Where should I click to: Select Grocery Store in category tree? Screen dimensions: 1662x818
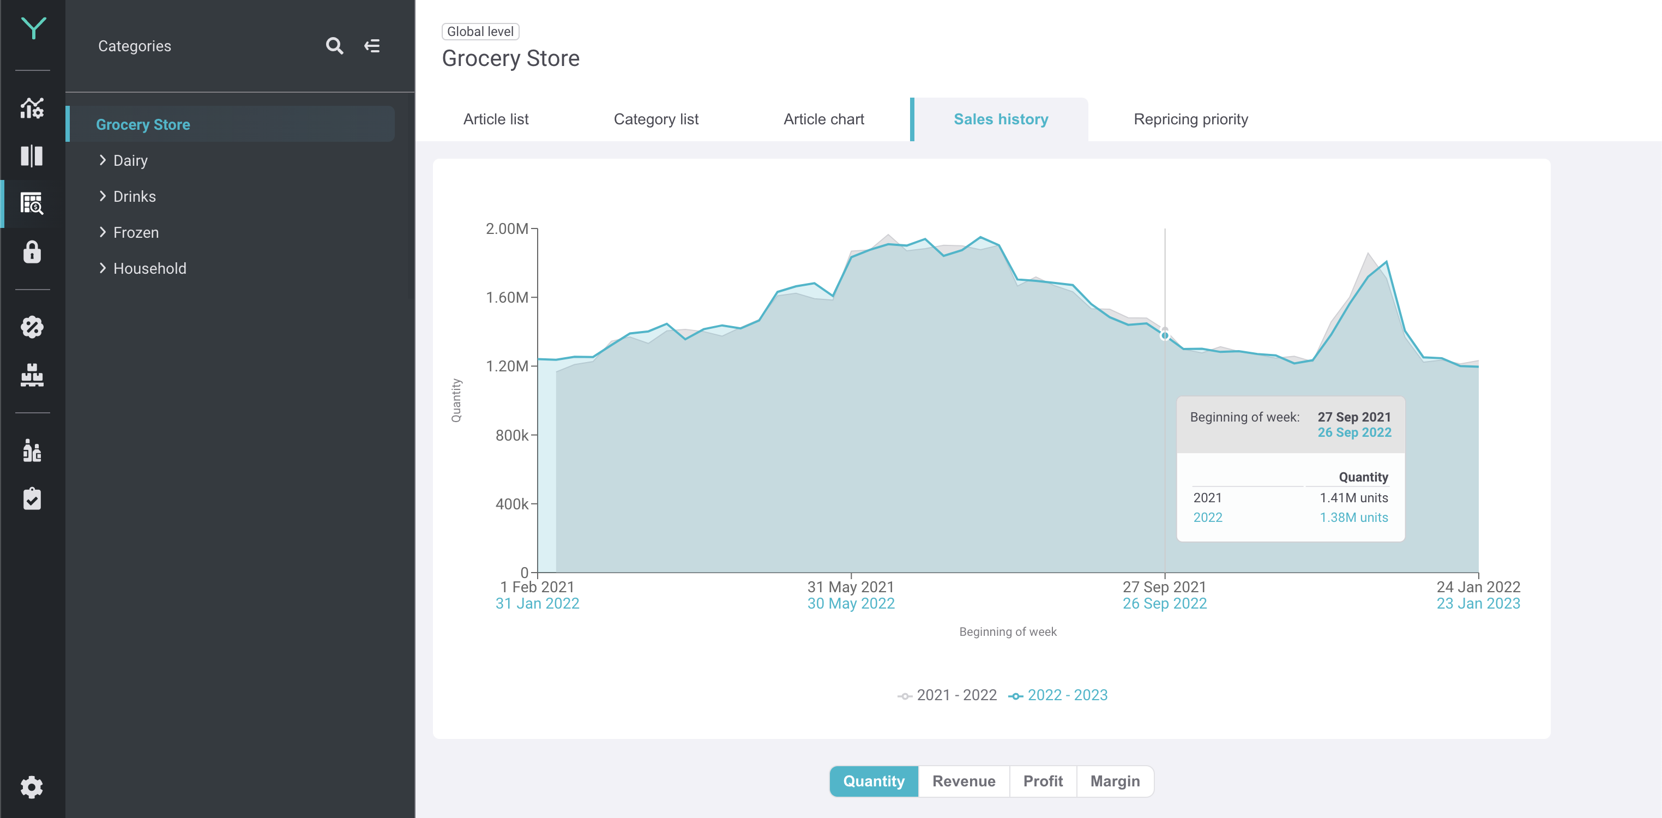coord(231,124)
